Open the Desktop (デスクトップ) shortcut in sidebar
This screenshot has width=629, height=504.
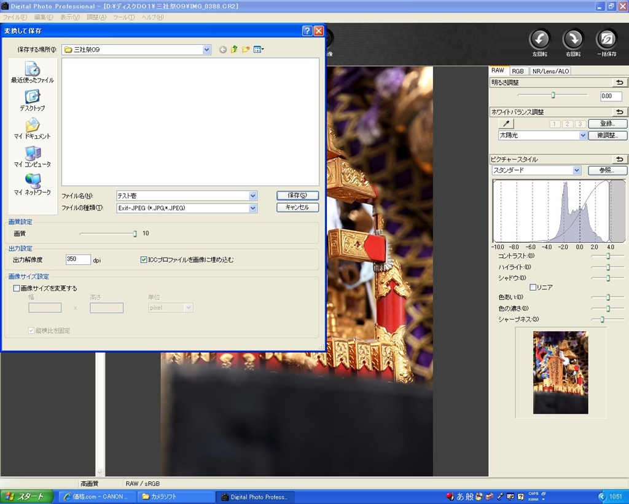(x=32, y=100)
